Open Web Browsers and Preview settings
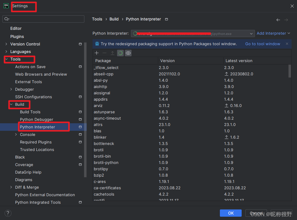 (x=41, y=74)
